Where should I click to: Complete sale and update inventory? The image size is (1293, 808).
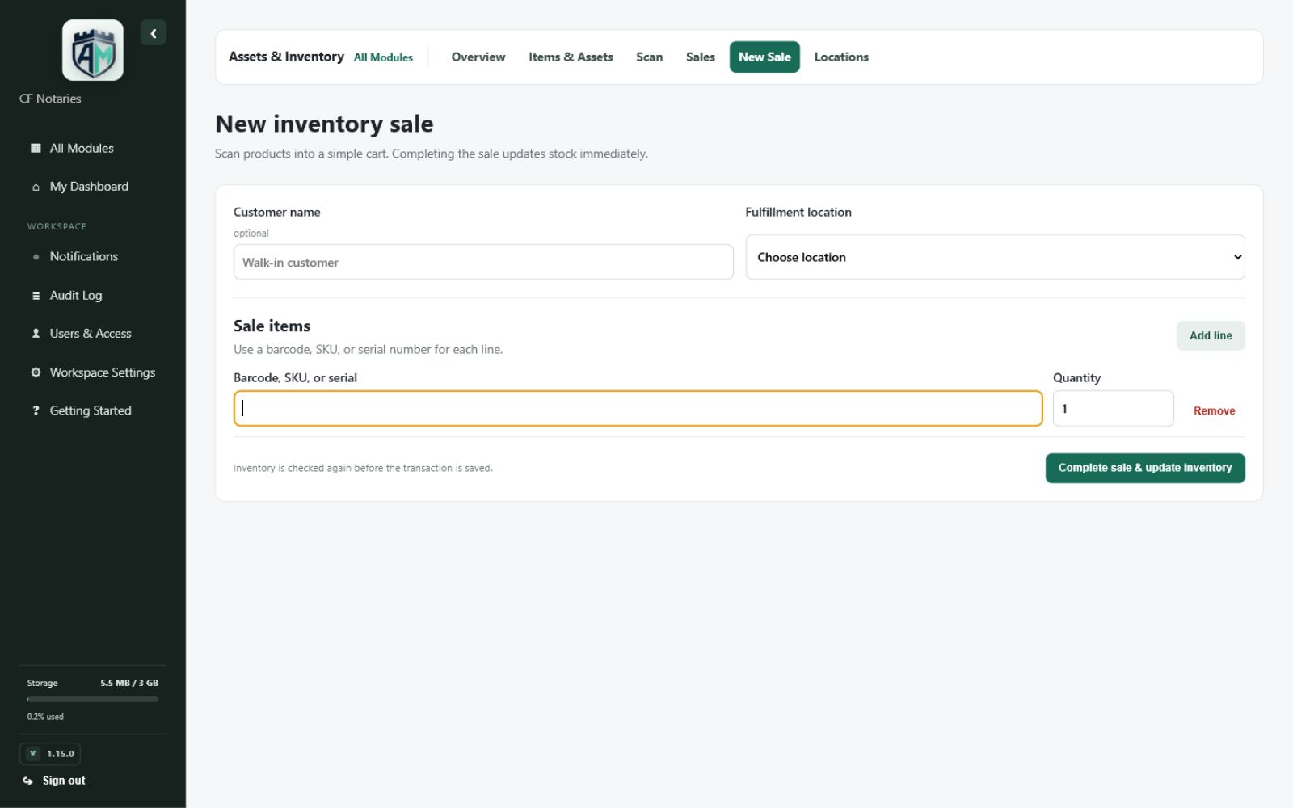tap(1145, 468)
